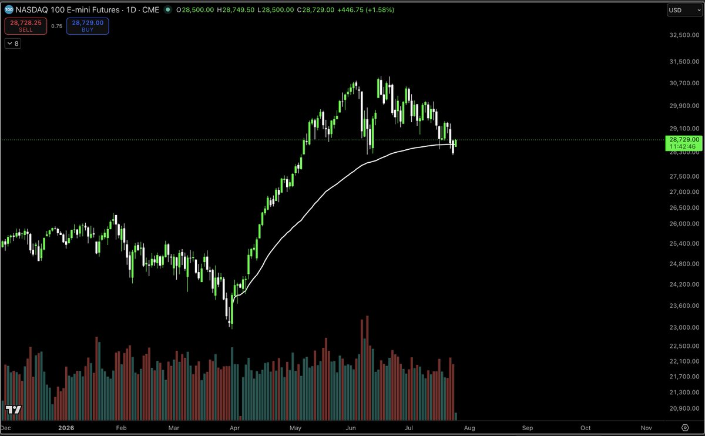The width and height of the screenshot is (705, 436).
Task: Click the 23,000.00 price axis label
Action: [x=683, y=327]
